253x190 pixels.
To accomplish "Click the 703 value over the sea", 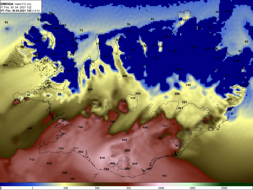I will pyautogui.click(x=164, y=176).
